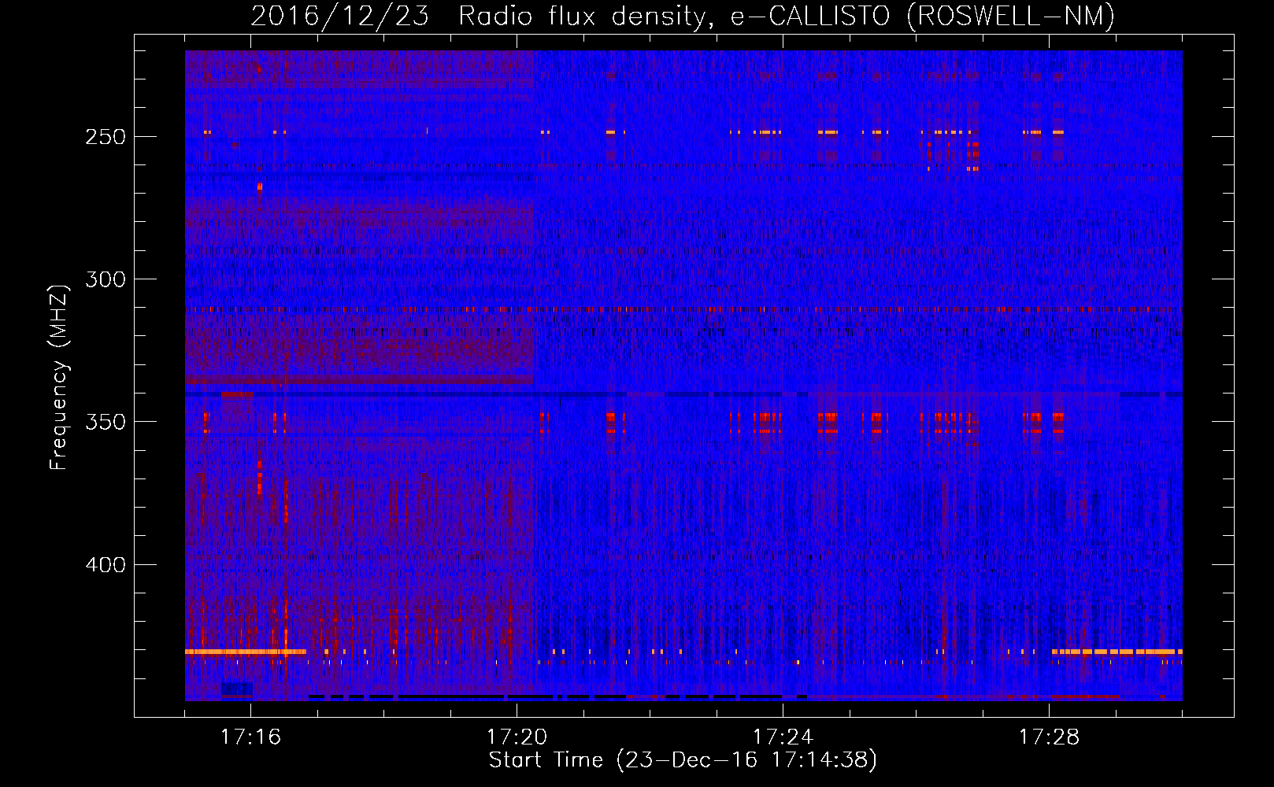Screen dimensions: 1274x787
Task: Click the 300 frequency tick label
Action: point(106,279)
